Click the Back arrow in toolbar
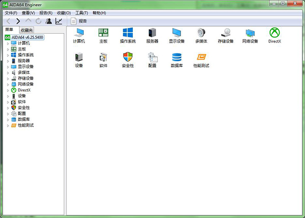 tap(8, 21)
